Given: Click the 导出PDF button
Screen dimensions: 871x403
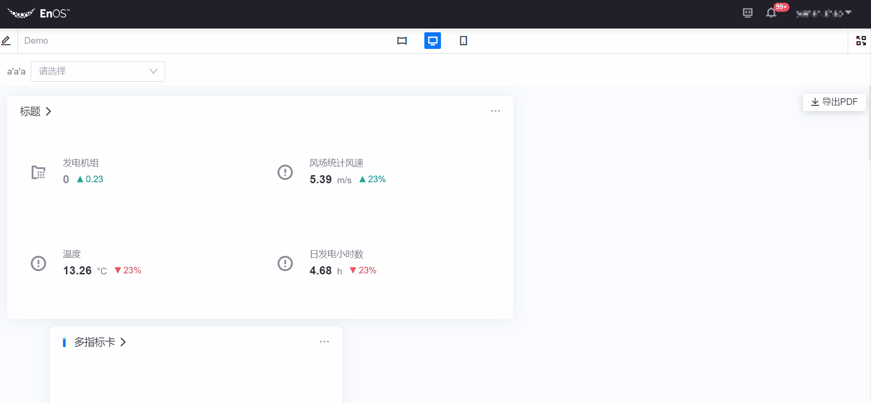Looking at the screenshot, I should point(834,102).
